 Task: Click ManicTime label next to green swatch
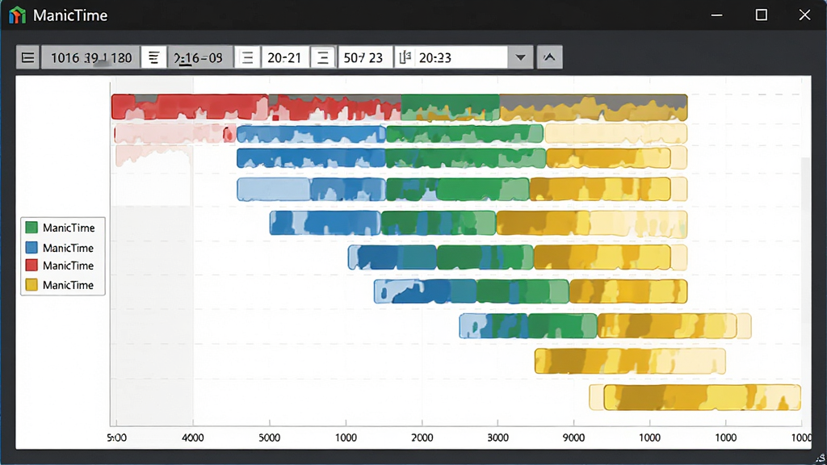tap(69, 228)
